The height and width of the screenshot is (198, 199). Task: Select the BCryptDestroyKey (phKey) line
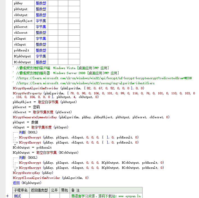(x=33, y=173)
